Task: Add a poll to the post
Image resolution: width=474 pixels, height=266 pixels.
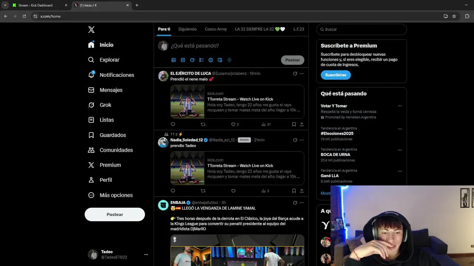Action: 201,60
